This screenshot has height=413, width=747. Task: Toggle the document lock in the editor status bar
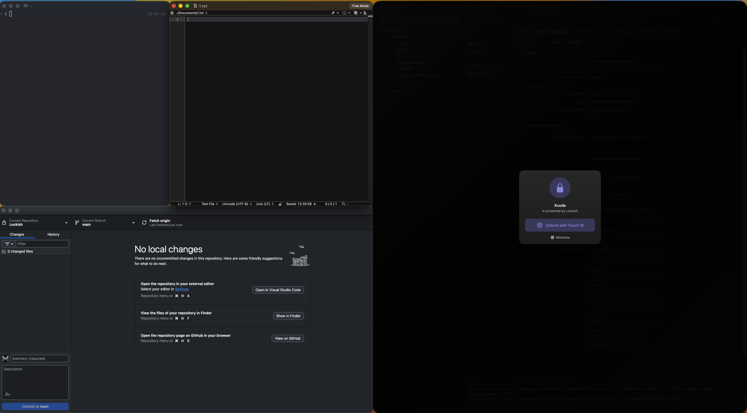point(280,204)
